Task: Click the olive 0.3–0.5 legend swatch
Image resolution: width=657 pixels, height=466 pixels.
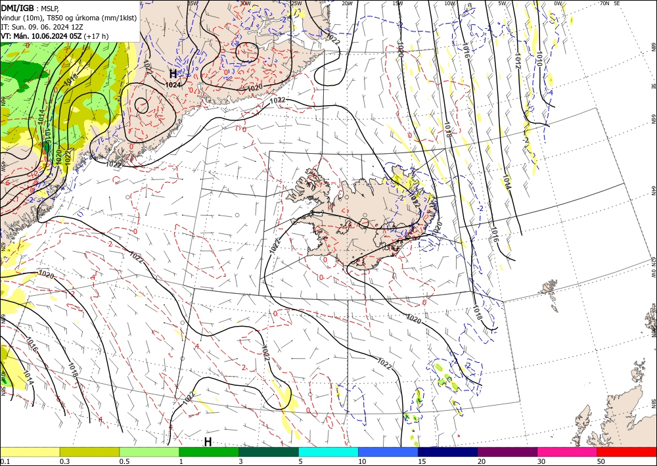Action: click(89, 452)
